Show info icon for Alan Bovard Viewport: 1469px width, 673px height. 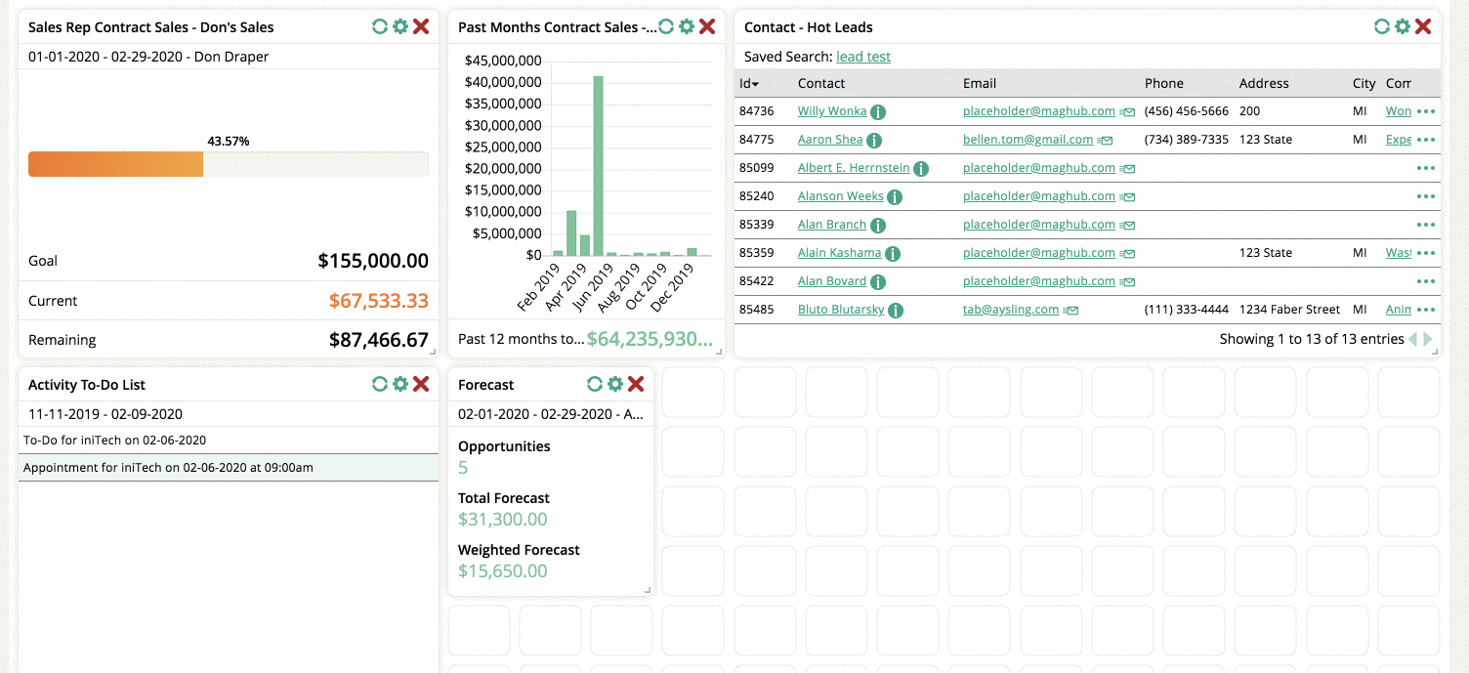click(x=878, y=282)
